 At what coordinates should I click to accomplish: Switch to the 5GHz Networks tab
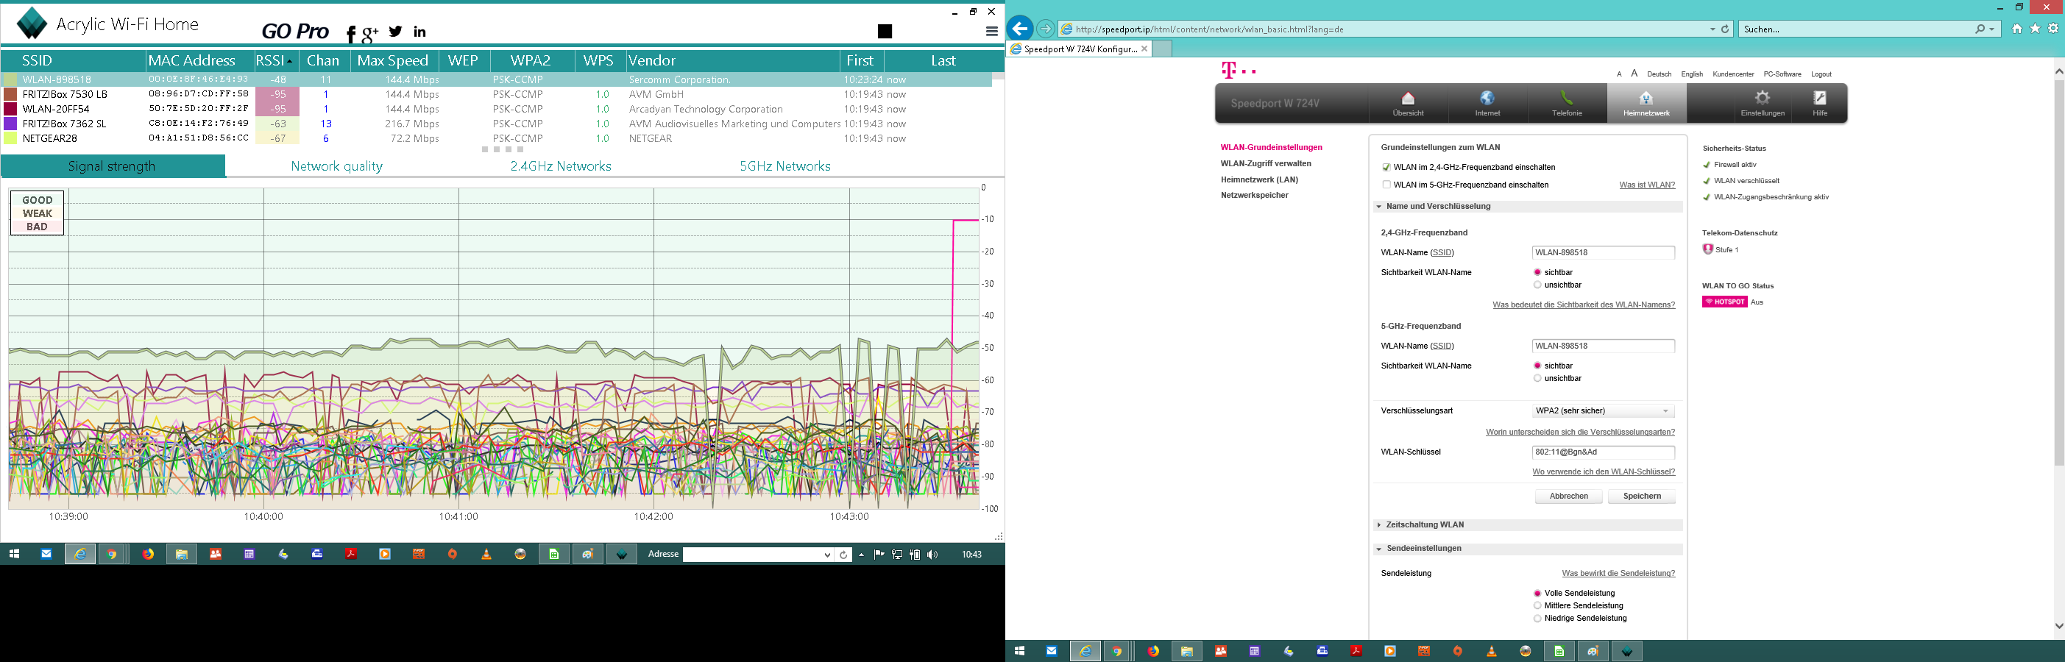[x=784, y=166]
